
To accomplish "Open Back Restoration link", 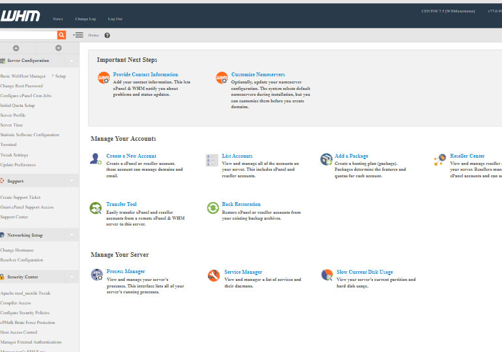I will 241,204.
